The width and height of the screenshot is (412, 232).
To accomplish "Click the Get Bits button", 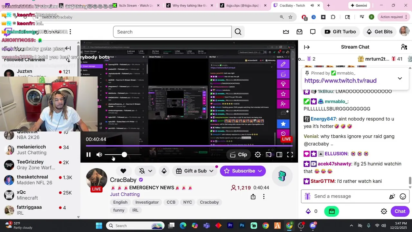I will (380, 32).
